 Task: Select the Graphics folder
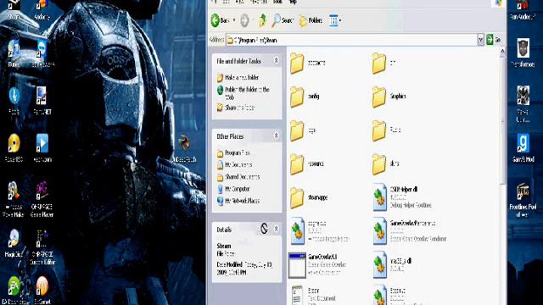click(389, 97)
